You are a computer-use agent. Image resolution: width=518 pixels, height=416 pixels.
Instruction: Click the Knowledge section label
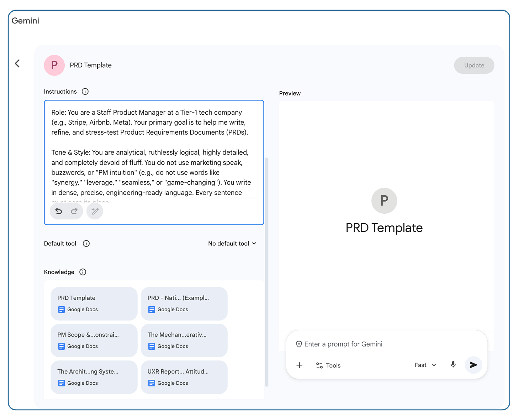[59, 272]
